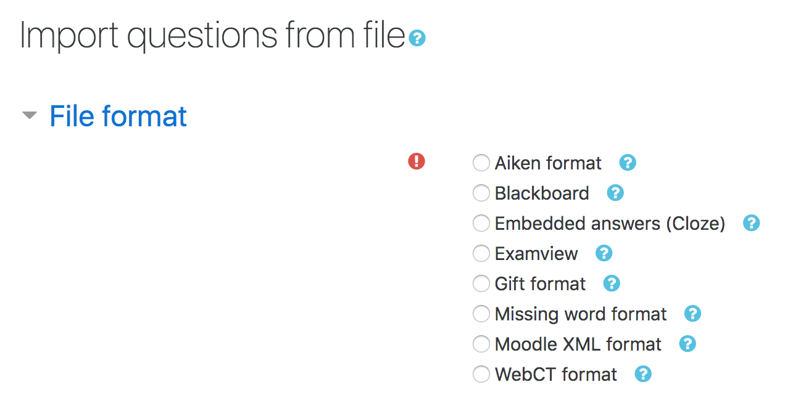Viewport: 785px width, 403px height.
Task: Choose the Blackboard radio option
Action: [x=481, y=193]
